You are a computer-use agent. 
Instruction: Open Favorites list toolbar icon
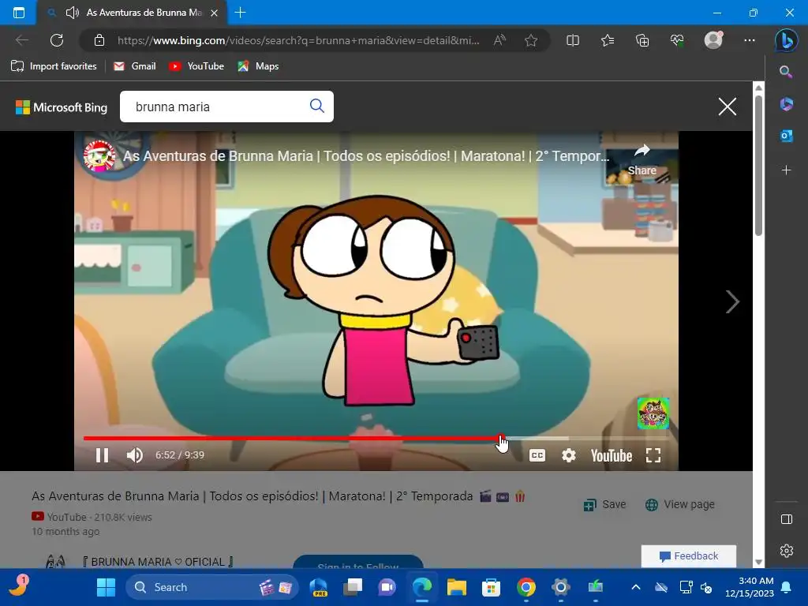608,40
